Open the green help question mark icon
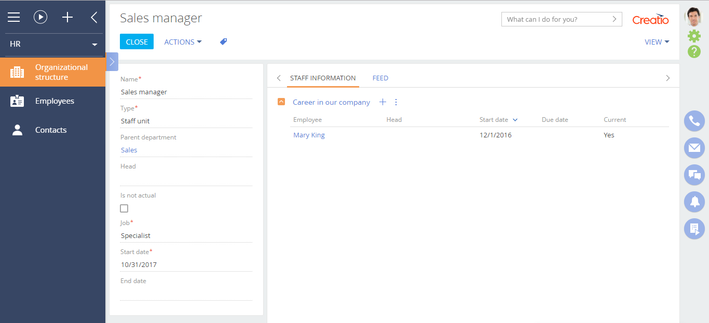The height and width of the screenshot is (323, 709). (x=694, y=51)
